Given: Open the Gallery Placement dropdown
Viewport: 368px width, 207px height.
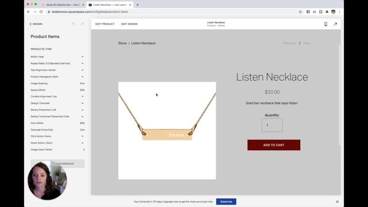Looking at the screenshot, I should pyautogui.click(x=57, y=110).
